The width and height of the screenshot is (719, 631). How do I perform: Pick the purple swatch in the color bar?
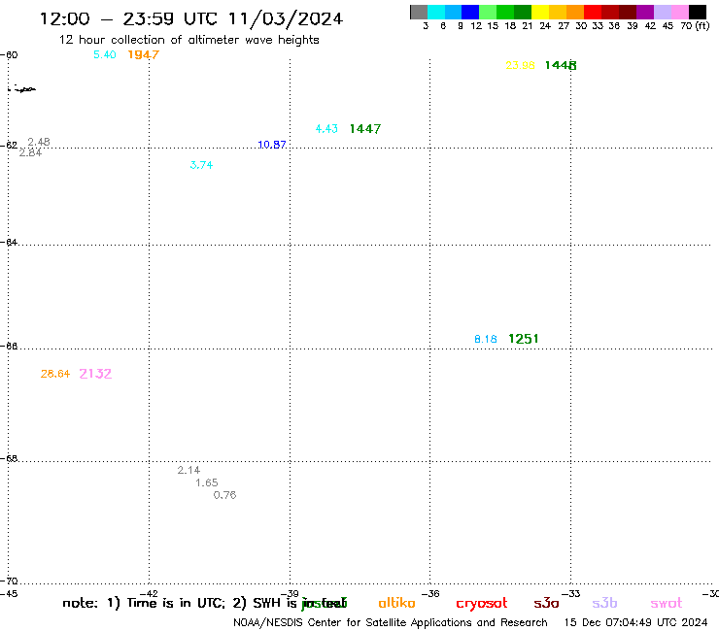pos(645,12)
